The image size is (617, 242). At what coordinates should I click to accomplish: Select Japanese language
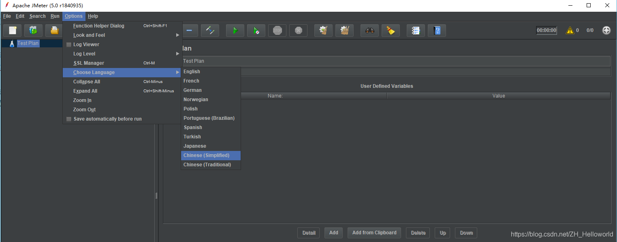pyautogui.click(x=211, y=146)
